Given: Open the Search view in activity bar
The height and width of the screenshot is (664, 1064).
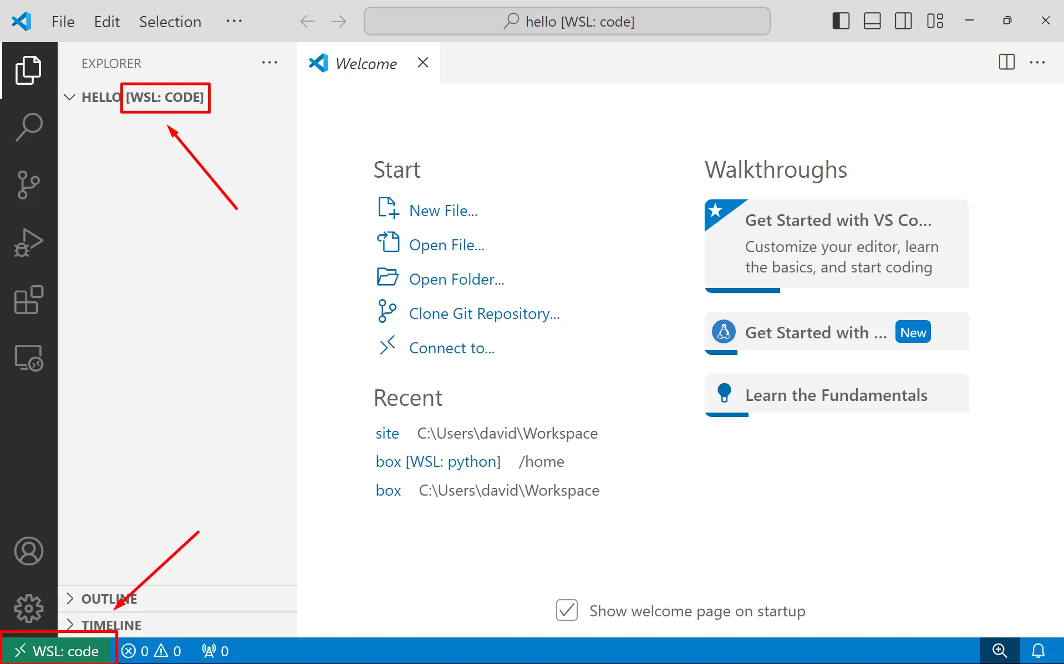Looking at the screenshot, I should (x=29, y=127).
